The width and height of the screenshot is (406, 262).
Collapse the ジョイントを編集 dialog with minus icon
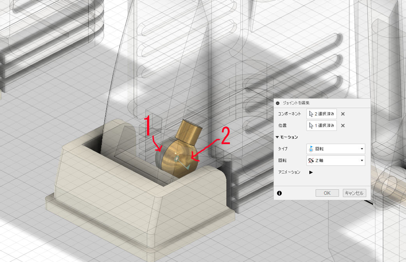(277, 103)
